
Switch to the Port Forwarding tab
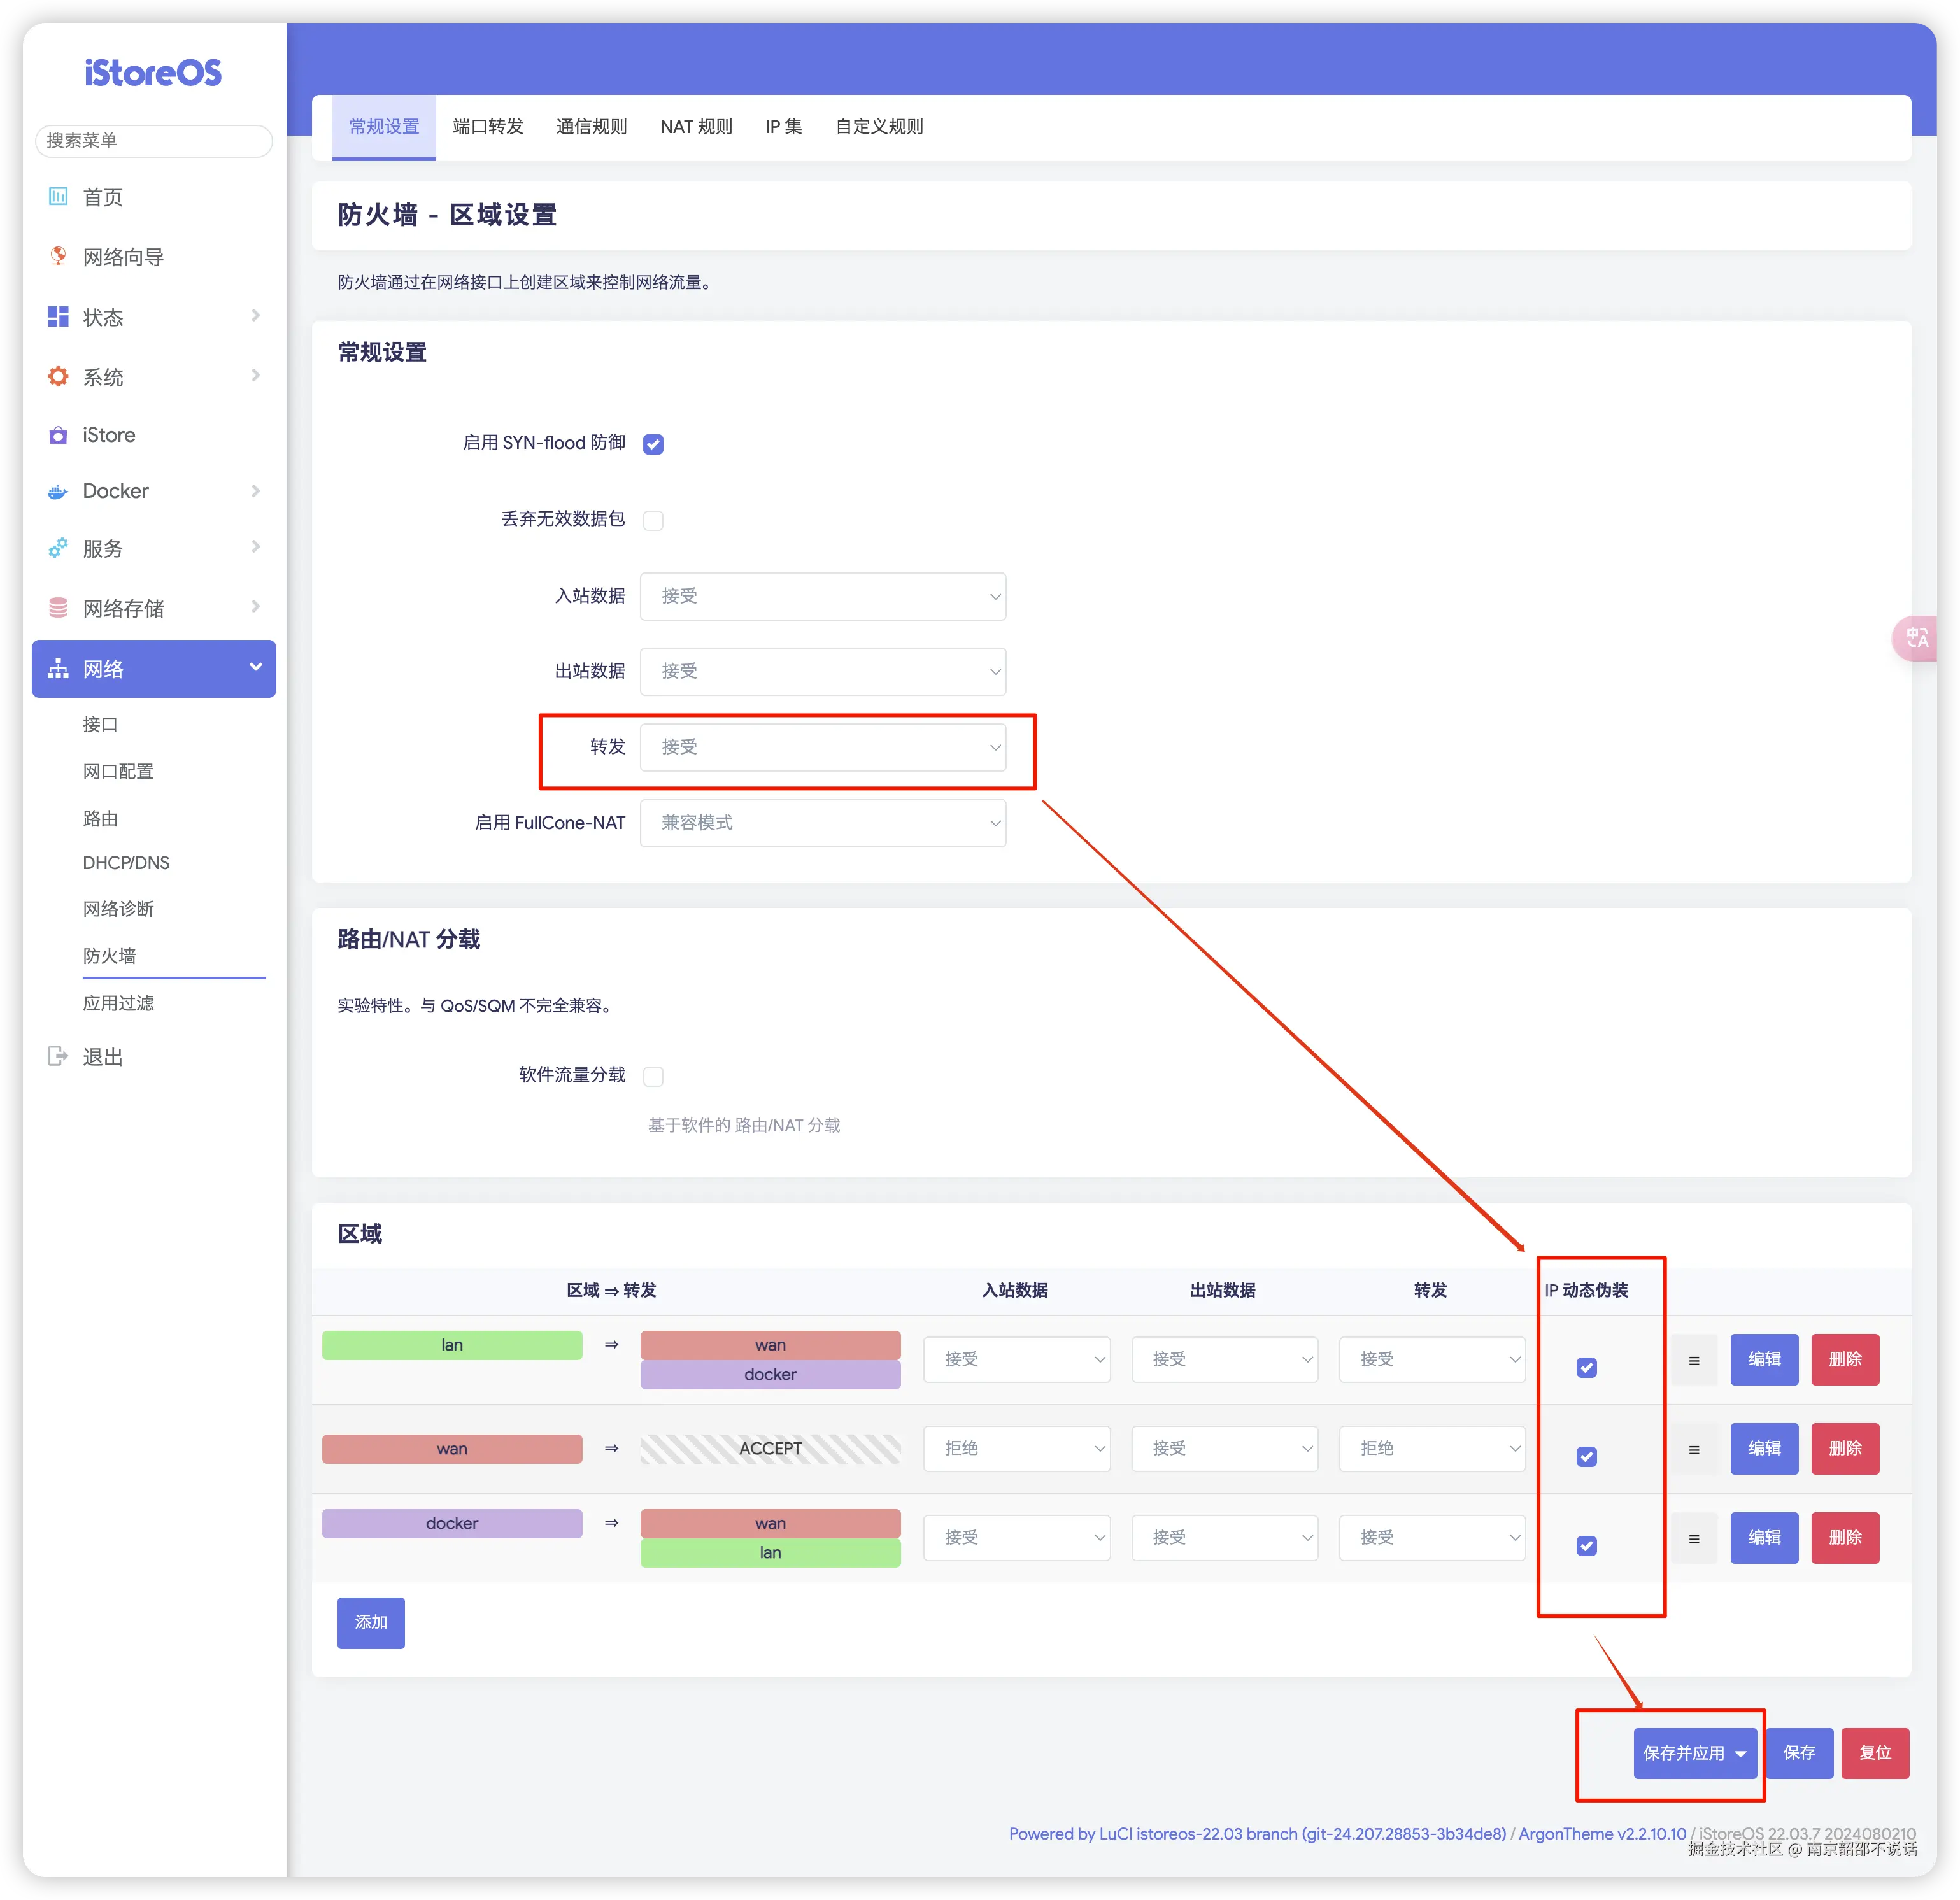click(x=488, y=127)
